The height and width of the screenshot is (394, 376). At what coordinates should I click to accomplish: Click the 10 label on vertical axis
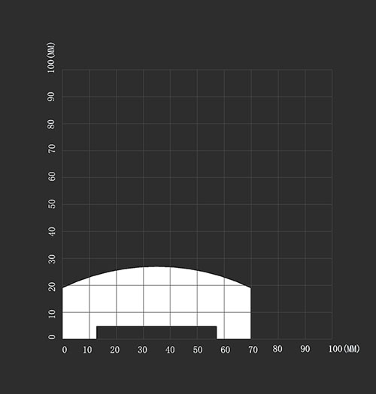click(51, 314)
